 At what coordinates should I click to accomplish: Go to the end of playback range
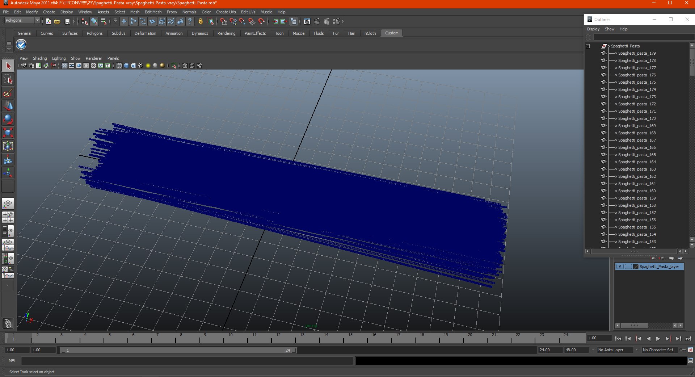pos(688,339)
